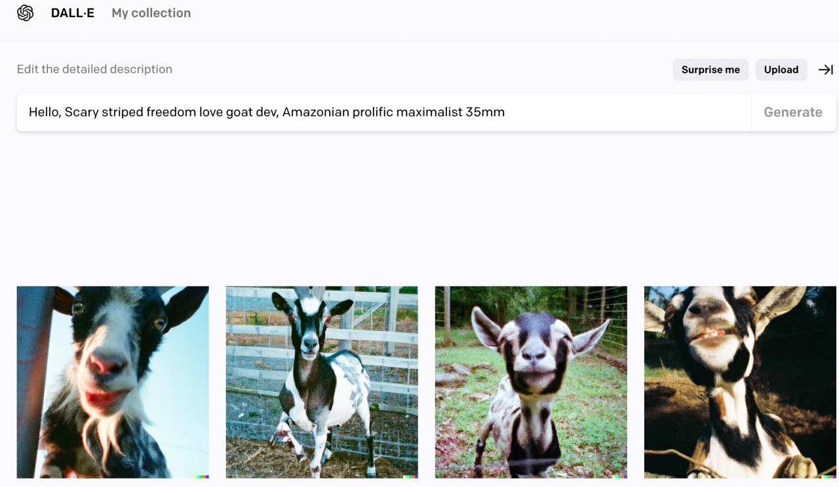
Task: Focus the prompt description text box
Action: (384, 112)
